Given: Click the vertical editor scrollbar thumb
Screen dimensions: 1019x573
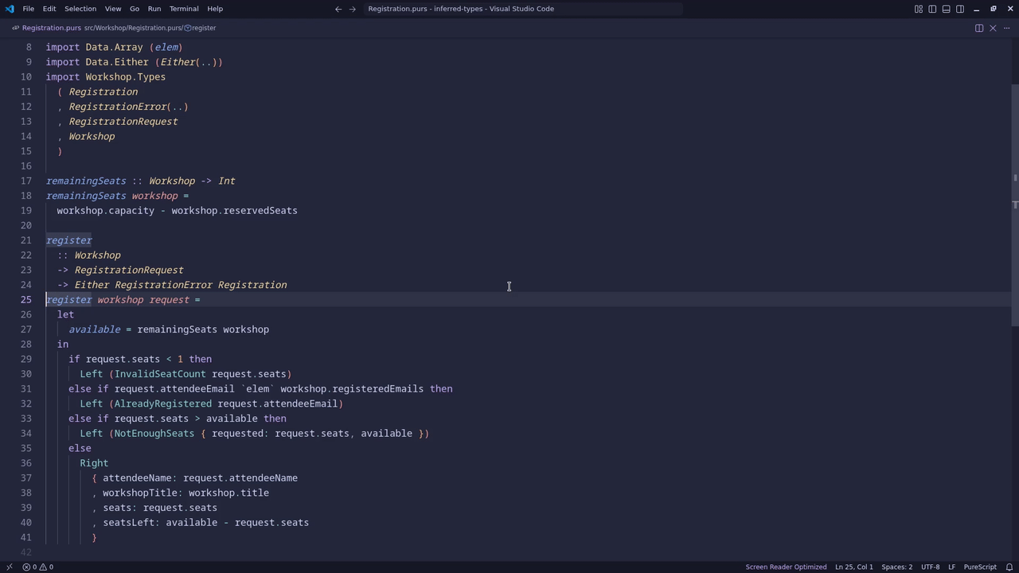Looking at the screenshot, I should (1015, 205).
